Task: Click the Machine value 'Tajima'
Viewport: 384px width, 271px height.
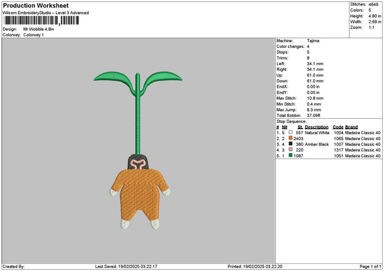Action: coord(313,41)
